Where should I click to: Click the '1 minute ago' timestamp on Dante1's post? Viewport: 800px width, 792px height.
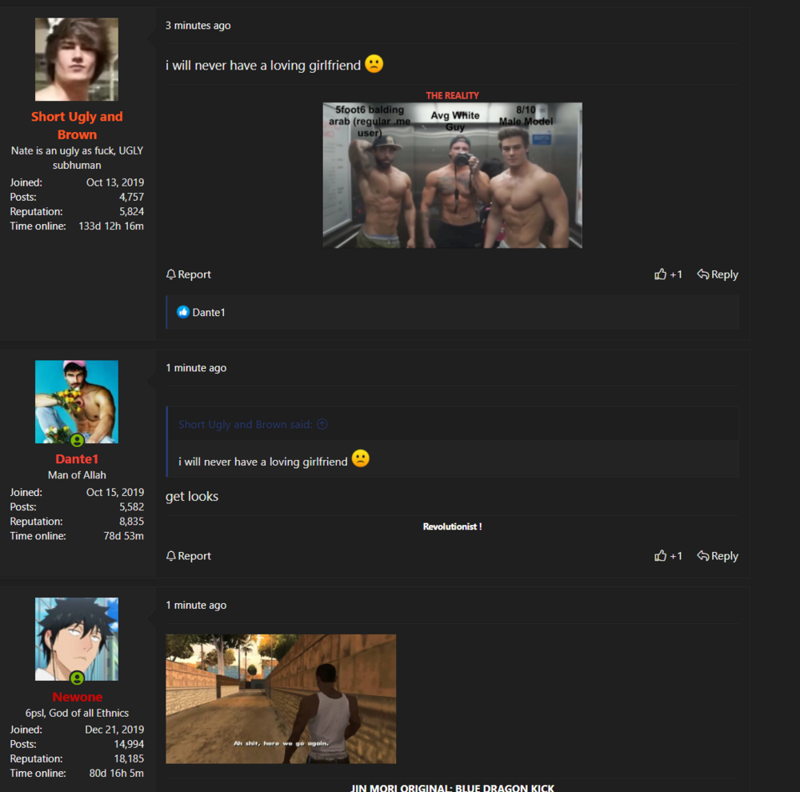pos(195,367)
